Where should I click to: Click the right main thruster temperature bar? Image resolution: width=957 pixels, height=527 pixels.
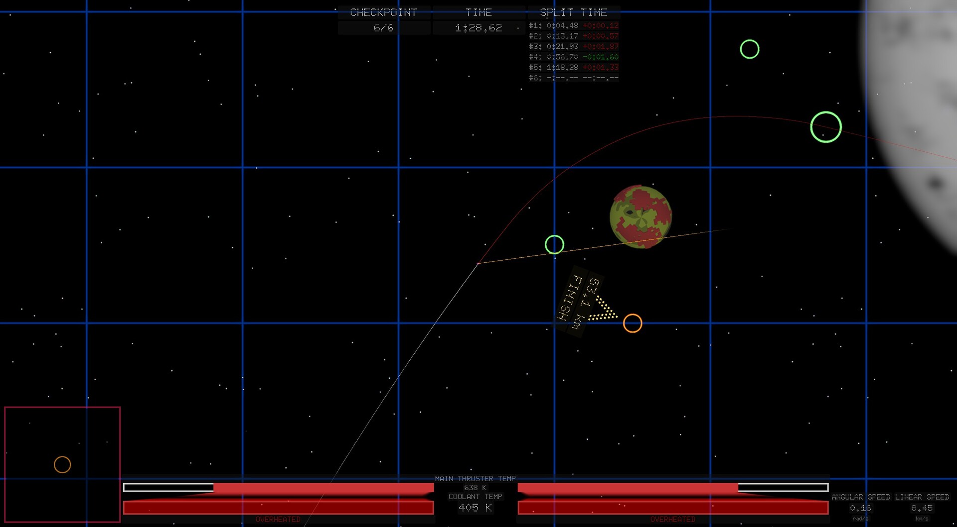[x=673, y=488]
